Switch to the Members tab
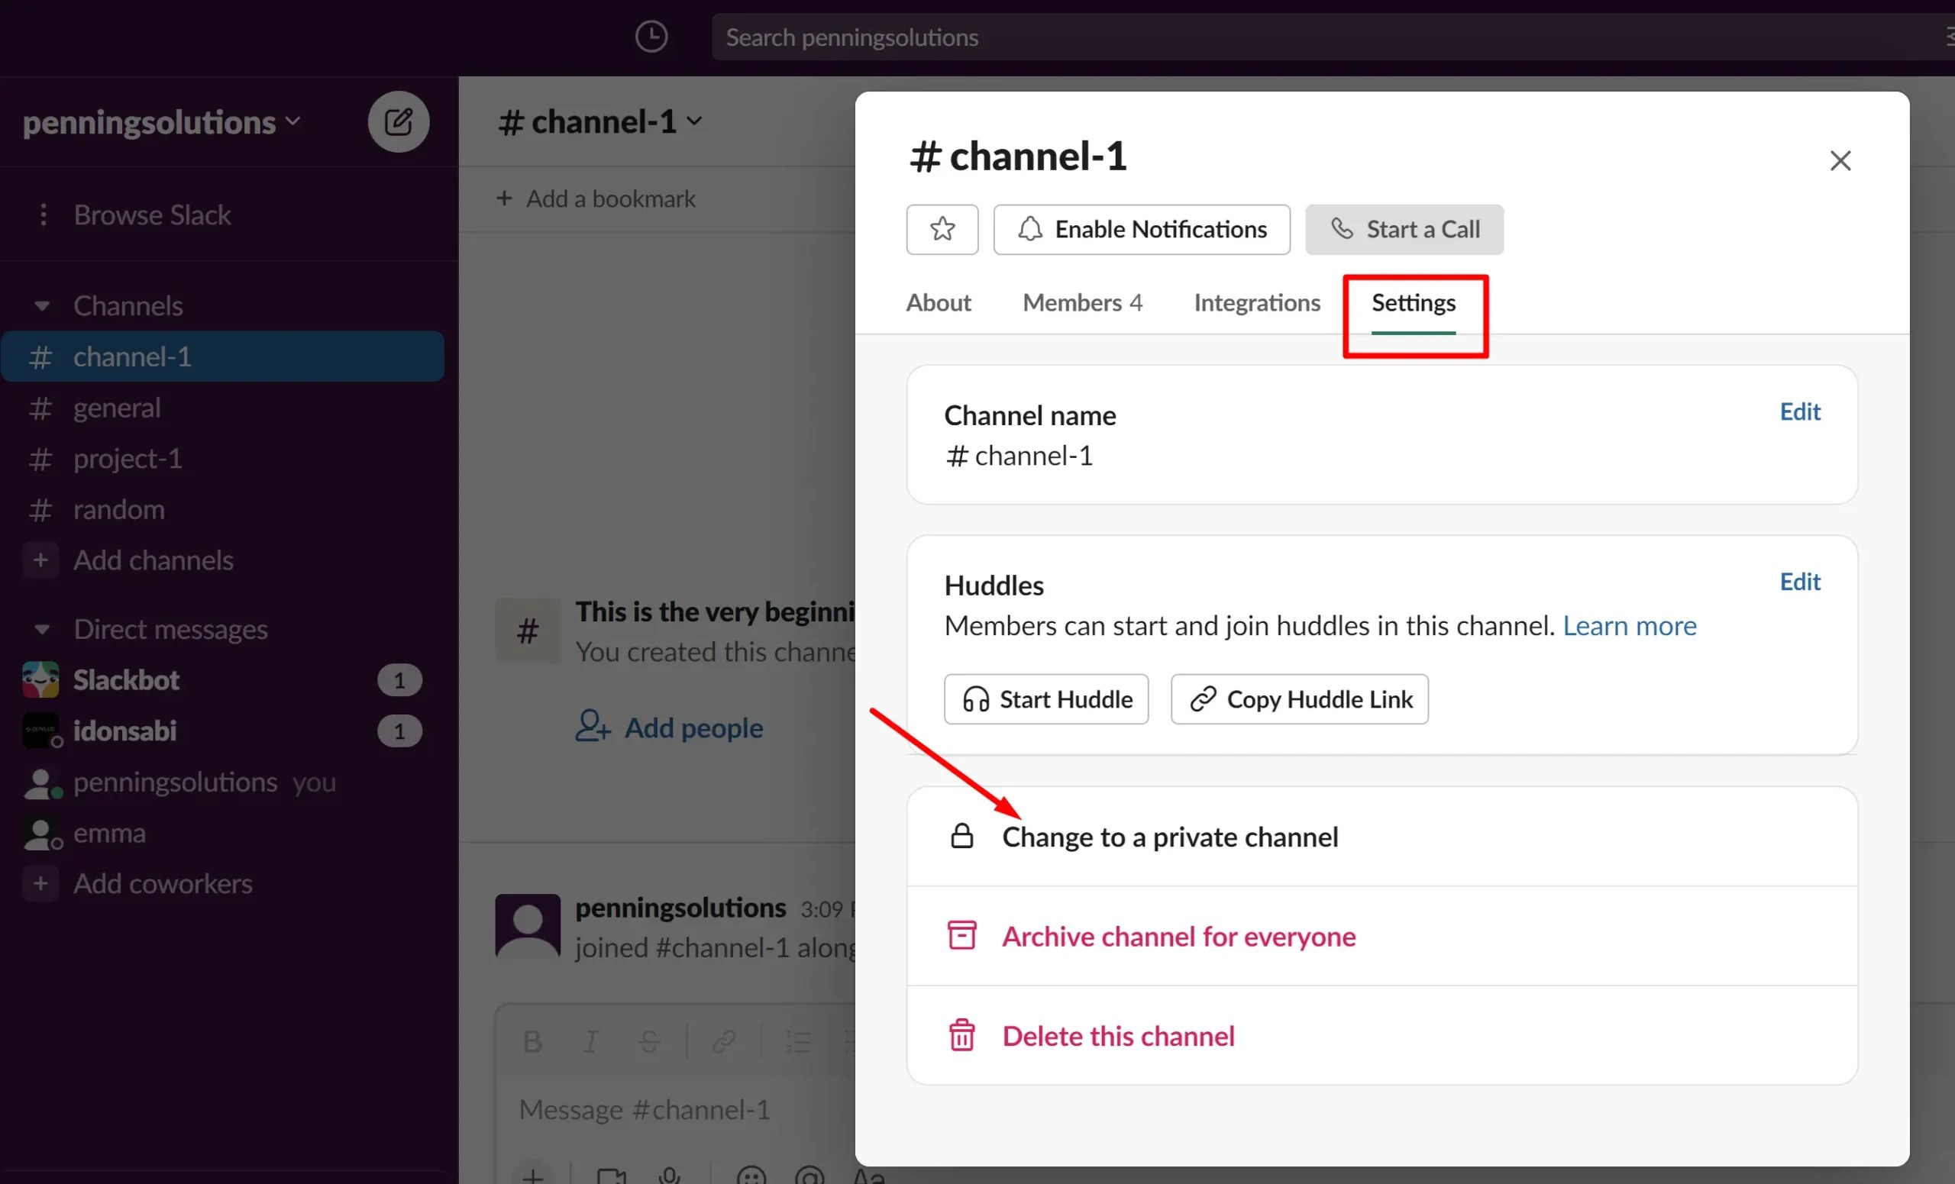The height and width of the screenshot is (1184, 1955). 1082,302
